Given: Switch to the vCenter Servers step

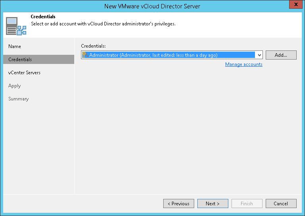Looking at the screenshot, I should click(24, 73).
